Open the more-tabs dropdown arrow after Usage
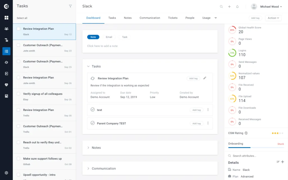288x180 pixels. [x=216, y=18]
